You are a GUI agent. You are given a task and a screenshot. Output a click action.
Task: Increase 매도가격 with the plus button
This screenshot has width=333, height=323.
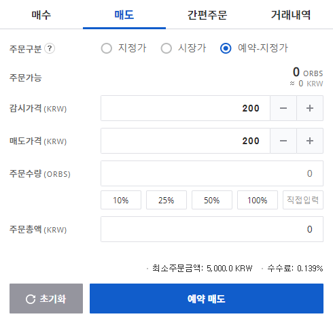click(x=310, y=141)
